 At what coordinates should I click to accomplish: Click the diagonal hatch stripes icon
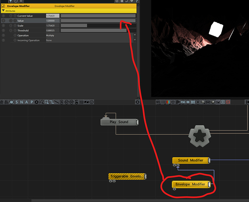(x=82, y=102)
